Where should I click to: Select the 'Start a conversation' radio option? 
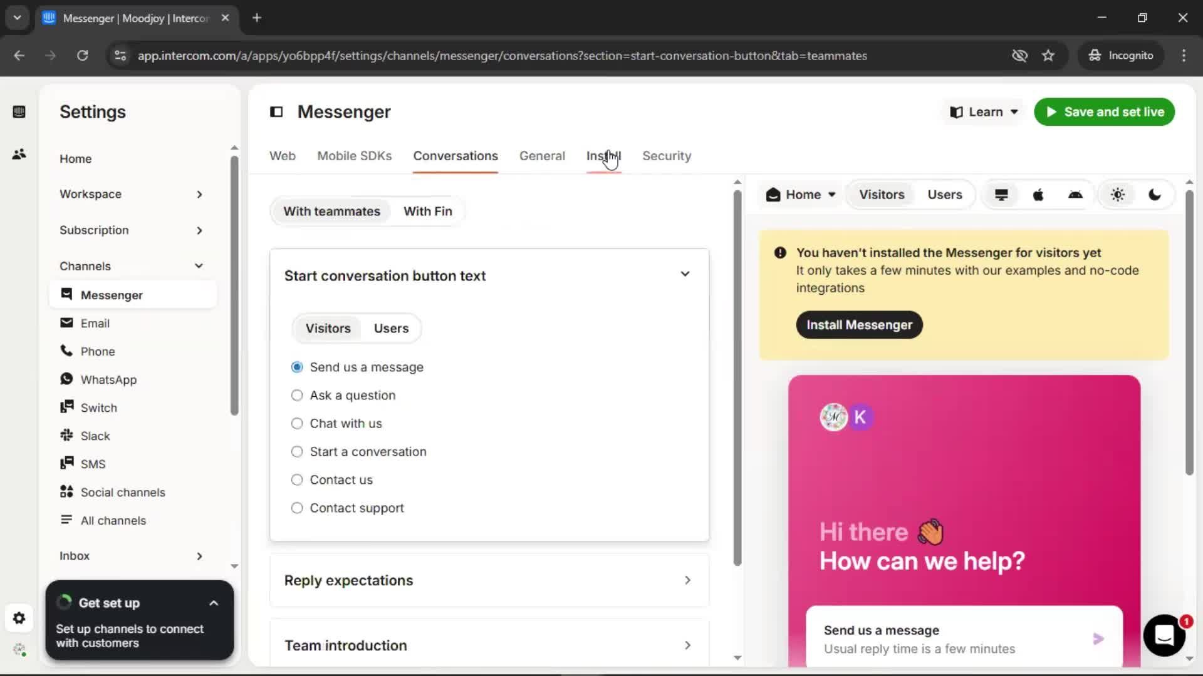(x=297, y=452)
